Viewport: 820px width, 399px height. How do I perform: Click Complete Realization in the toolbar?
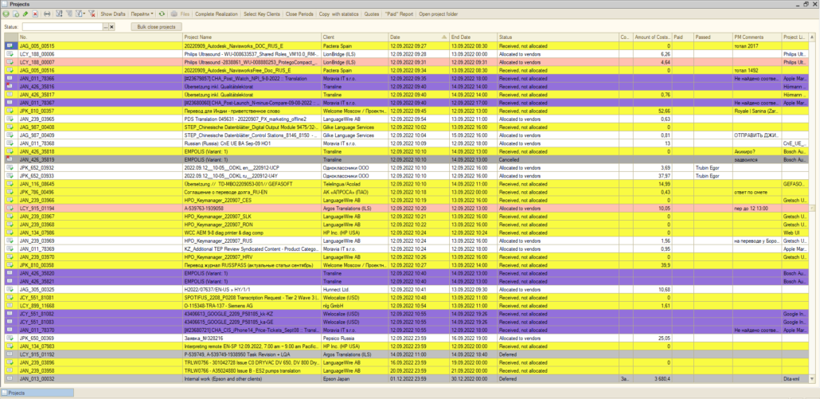[216, 14]
